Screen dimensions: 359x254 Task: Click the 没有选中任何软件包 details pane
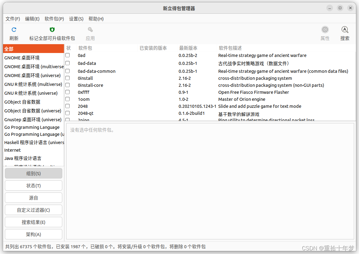tap(210, 181)
